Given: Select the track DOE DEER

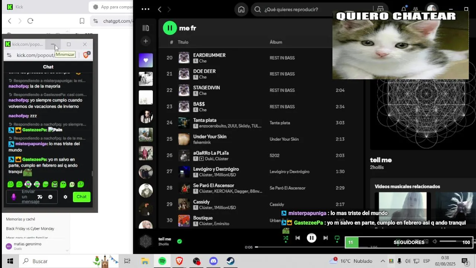Looking at the screenshot, I should coord(205,71).
